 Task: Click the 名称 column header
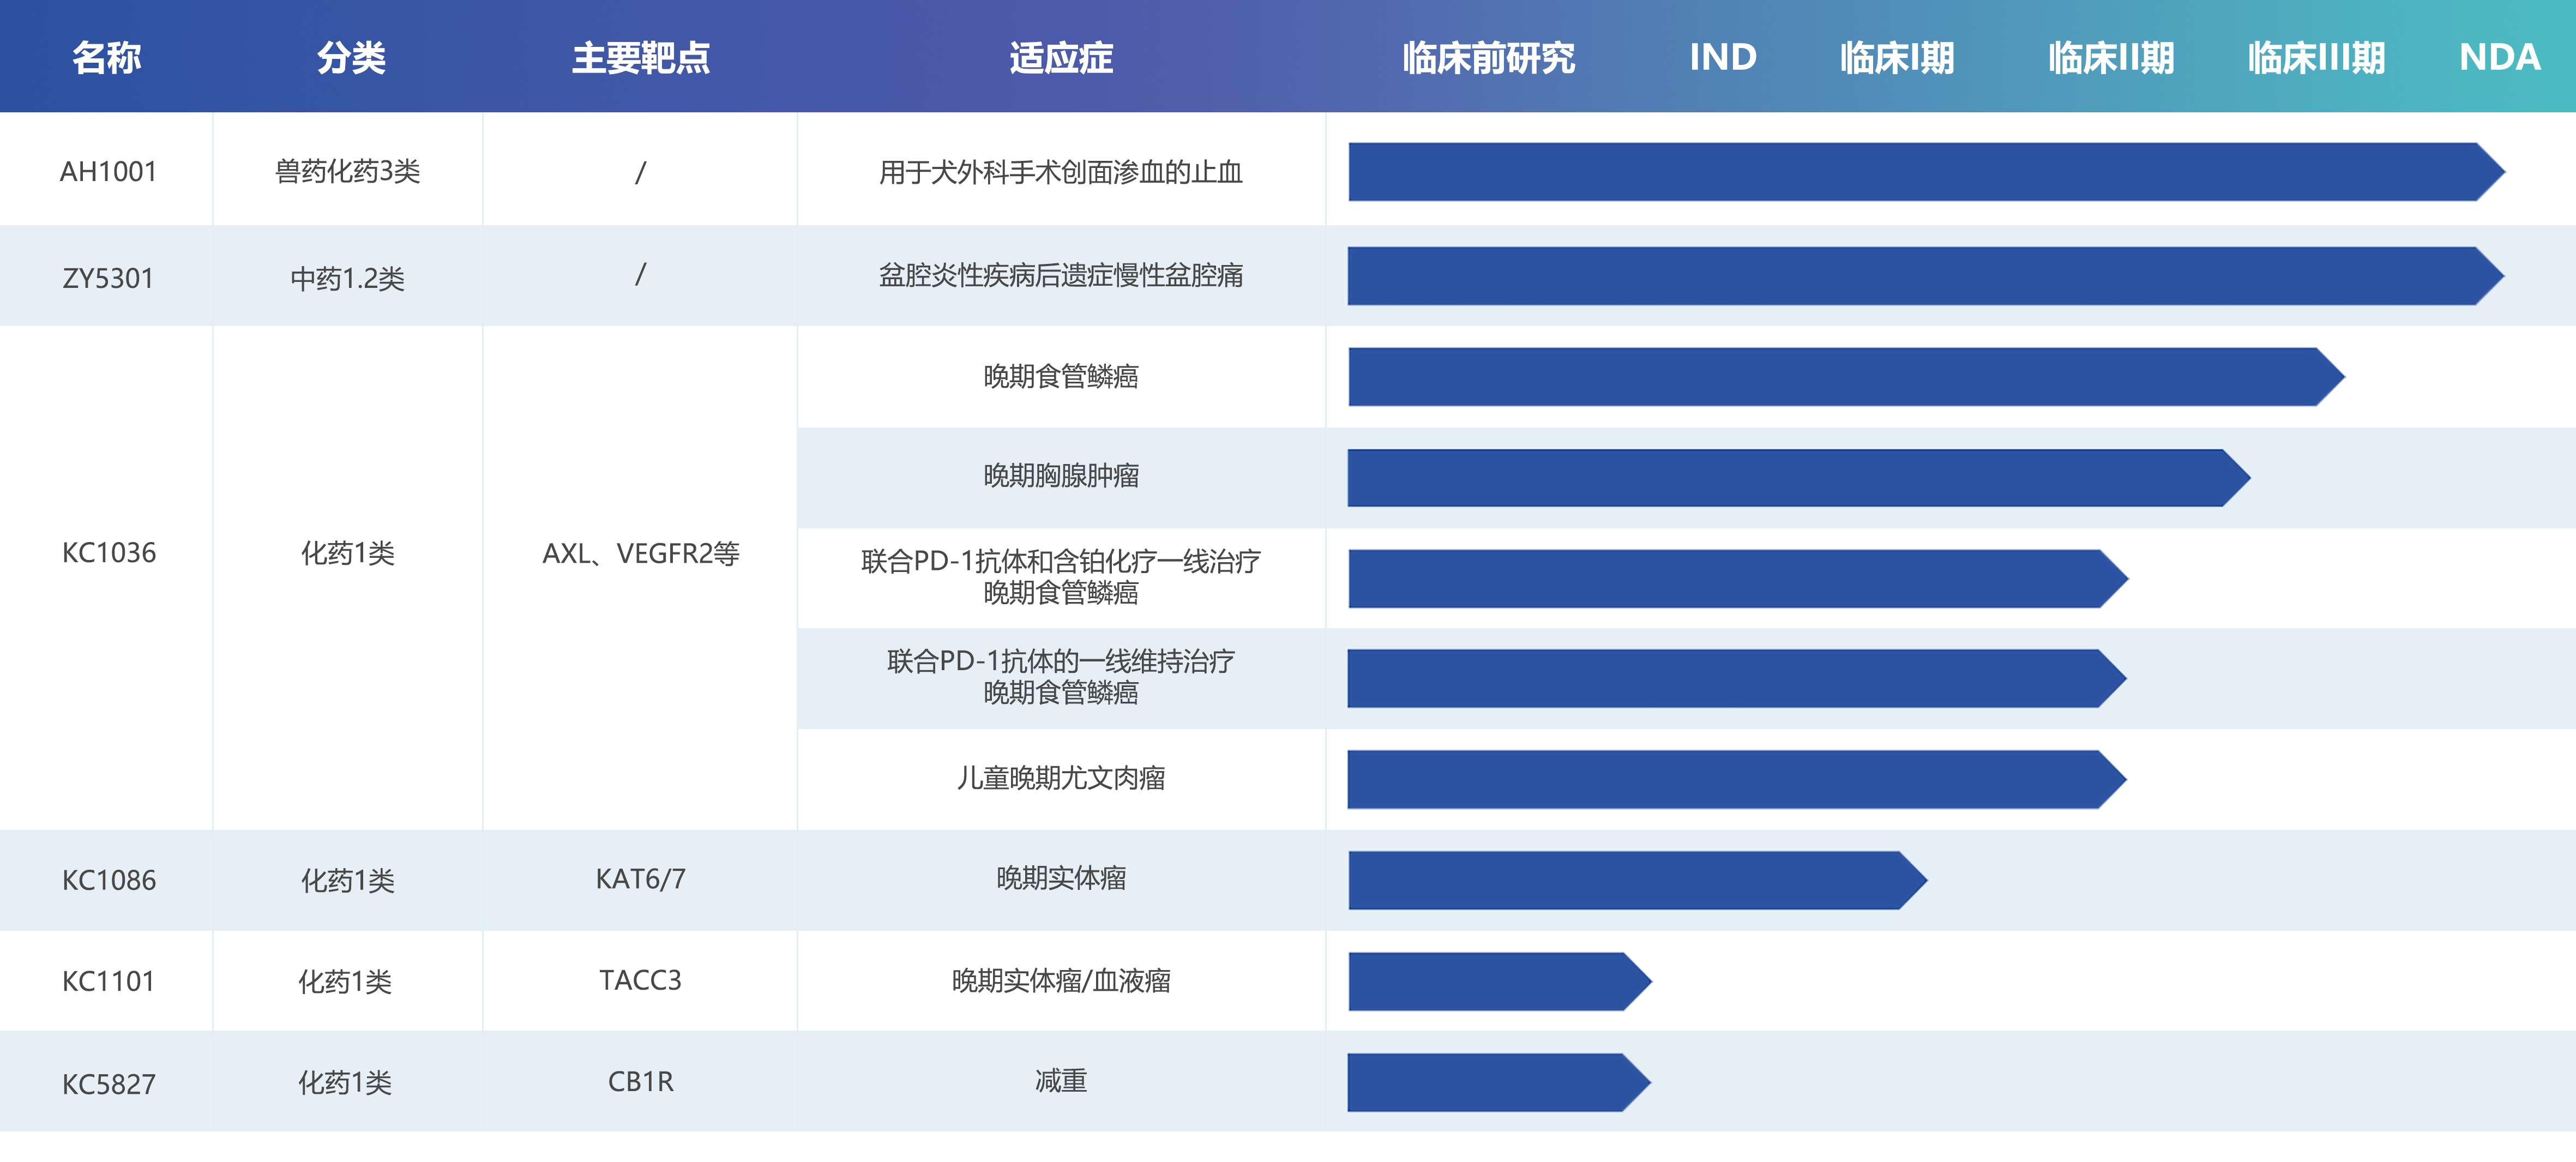[x=106, y=58]
